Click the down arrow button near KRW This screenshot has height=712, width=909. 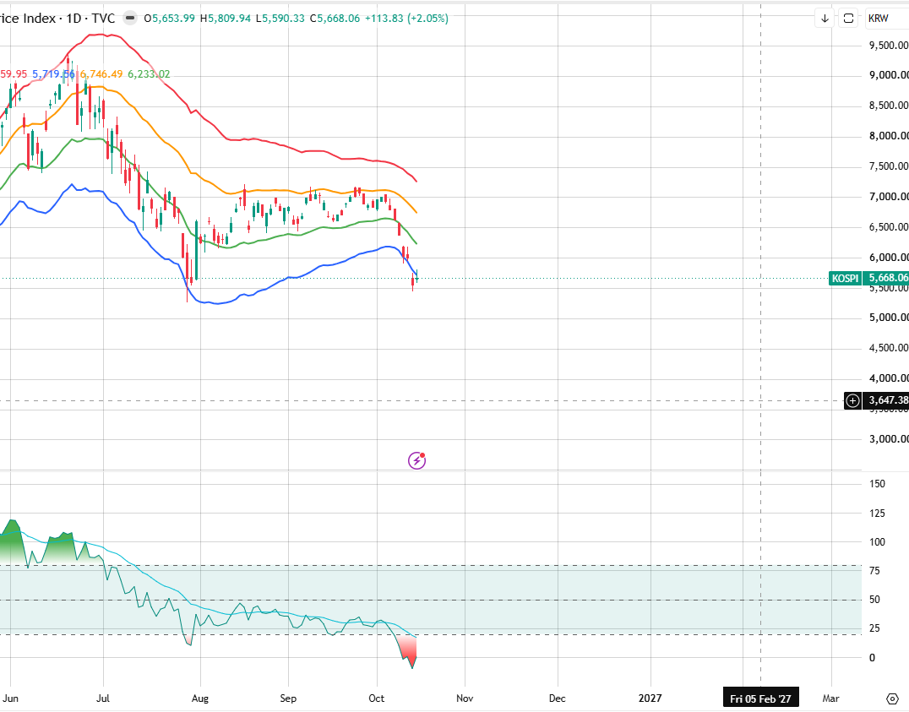pyautogui.click(x=825, y=19)
